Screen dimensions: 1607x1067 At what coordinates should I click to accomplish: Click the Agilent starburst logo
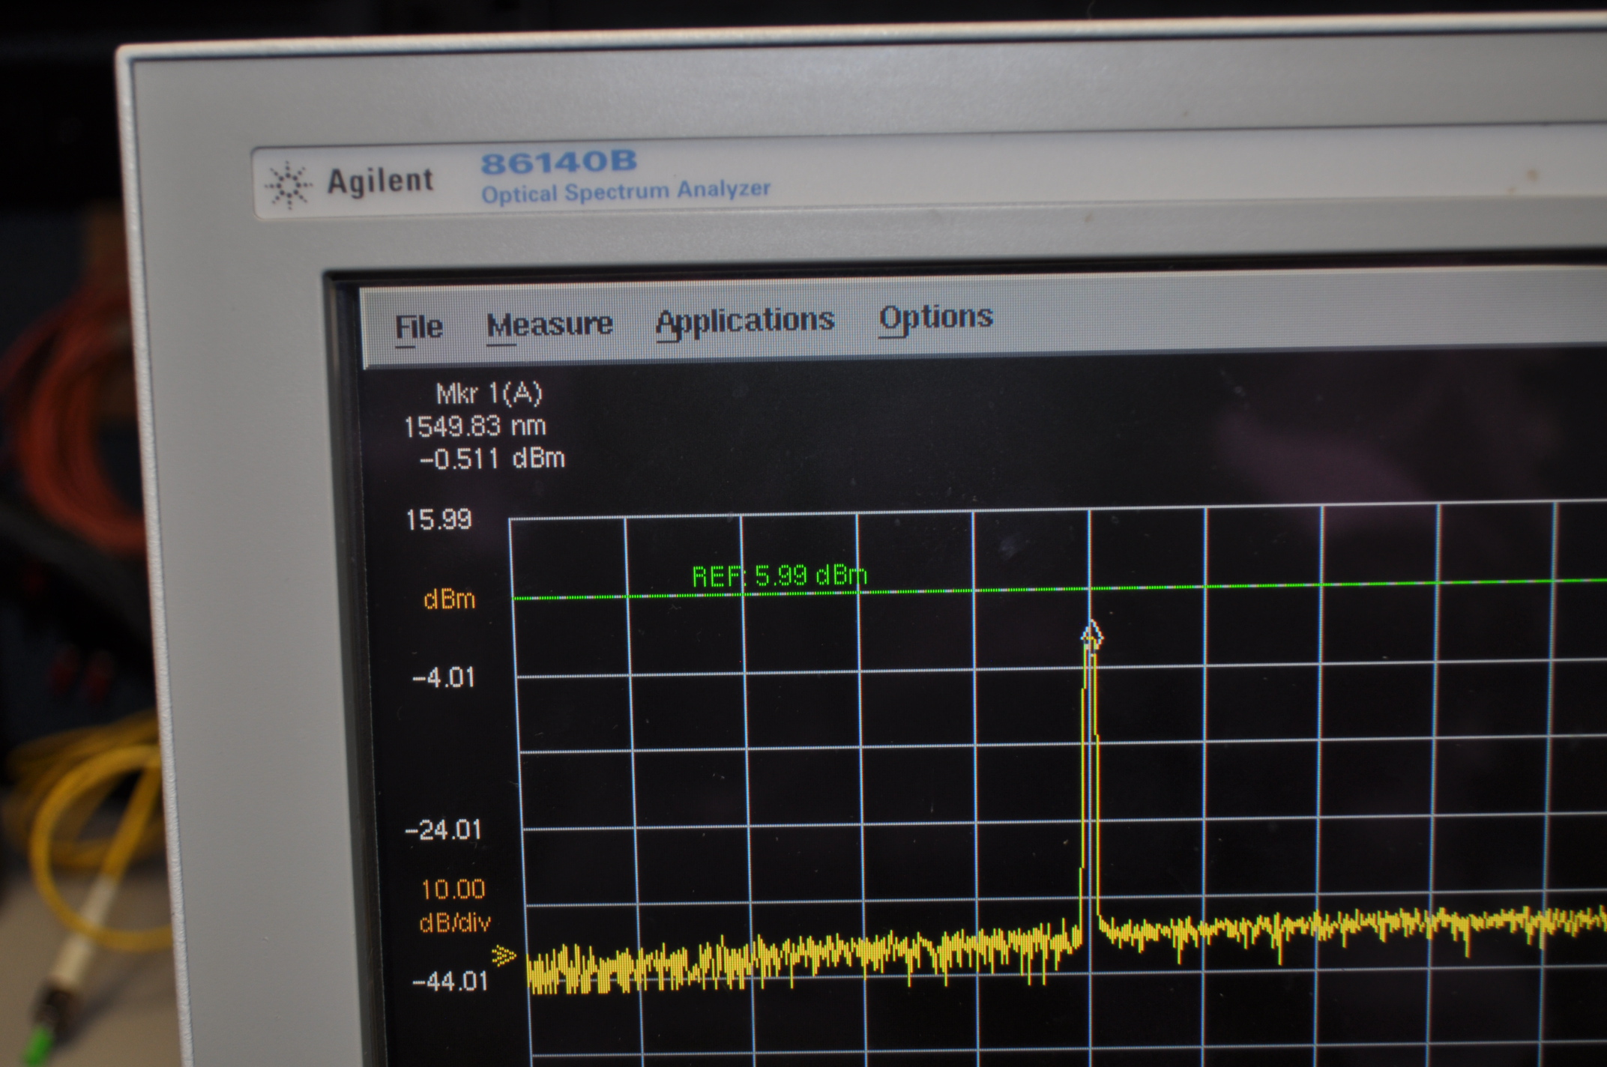(x=289, y=184)
